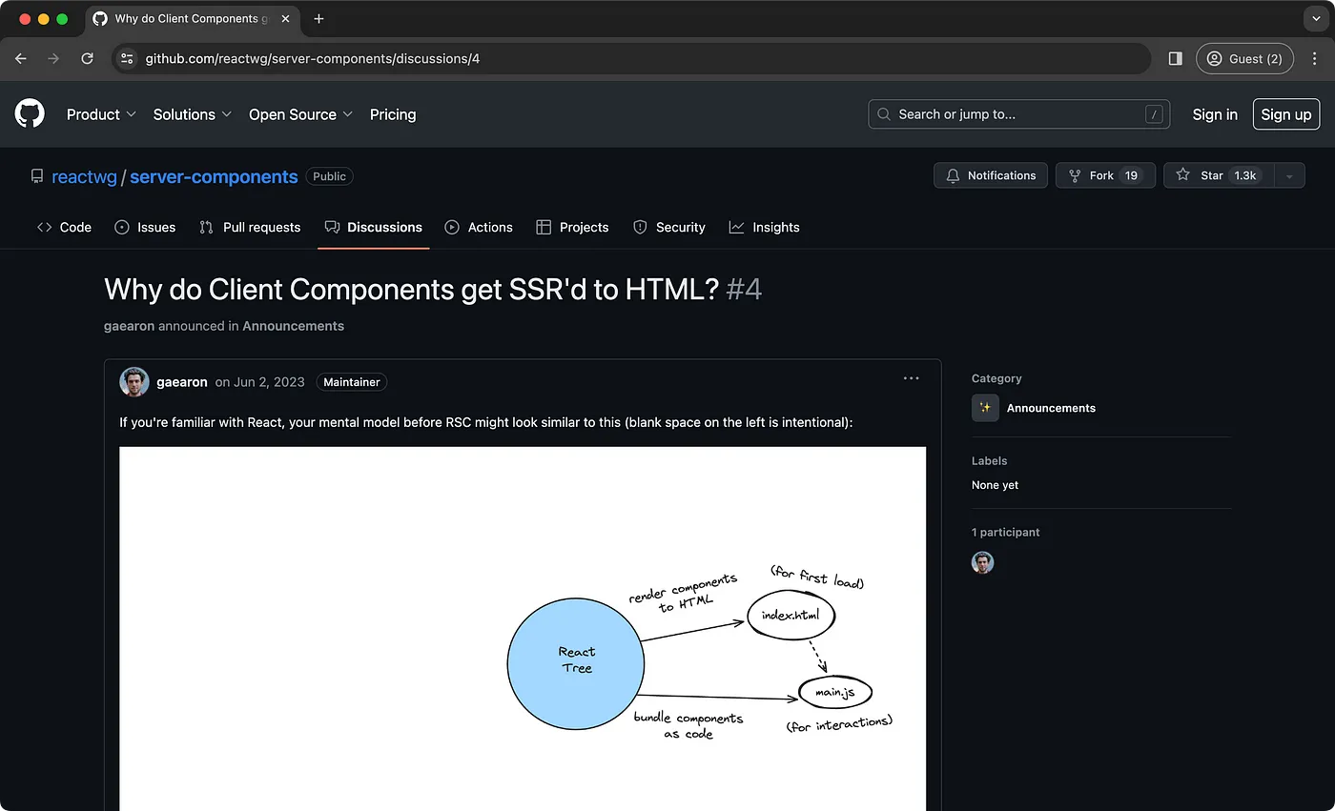The height and width of the screenshot is (811, 1335).
Task: Open the browser sidebar split-view icon
Action: [x=1175, y=58]
